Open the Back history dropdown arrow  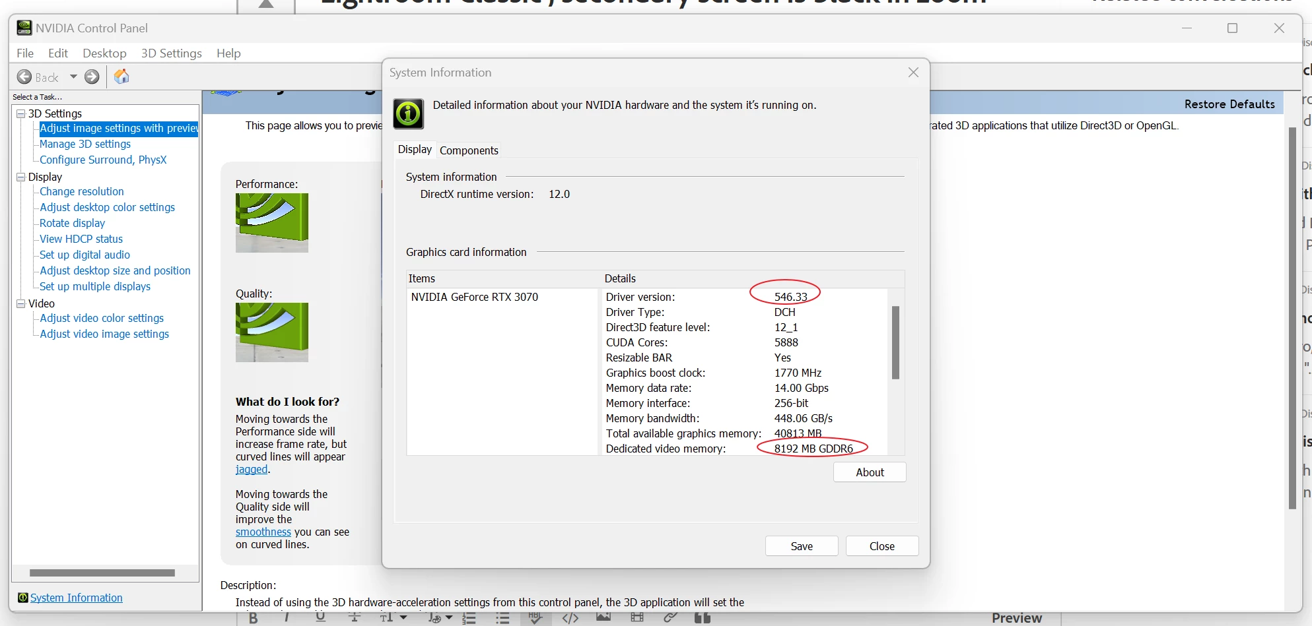pyautogui.click(x=73, y=77)
